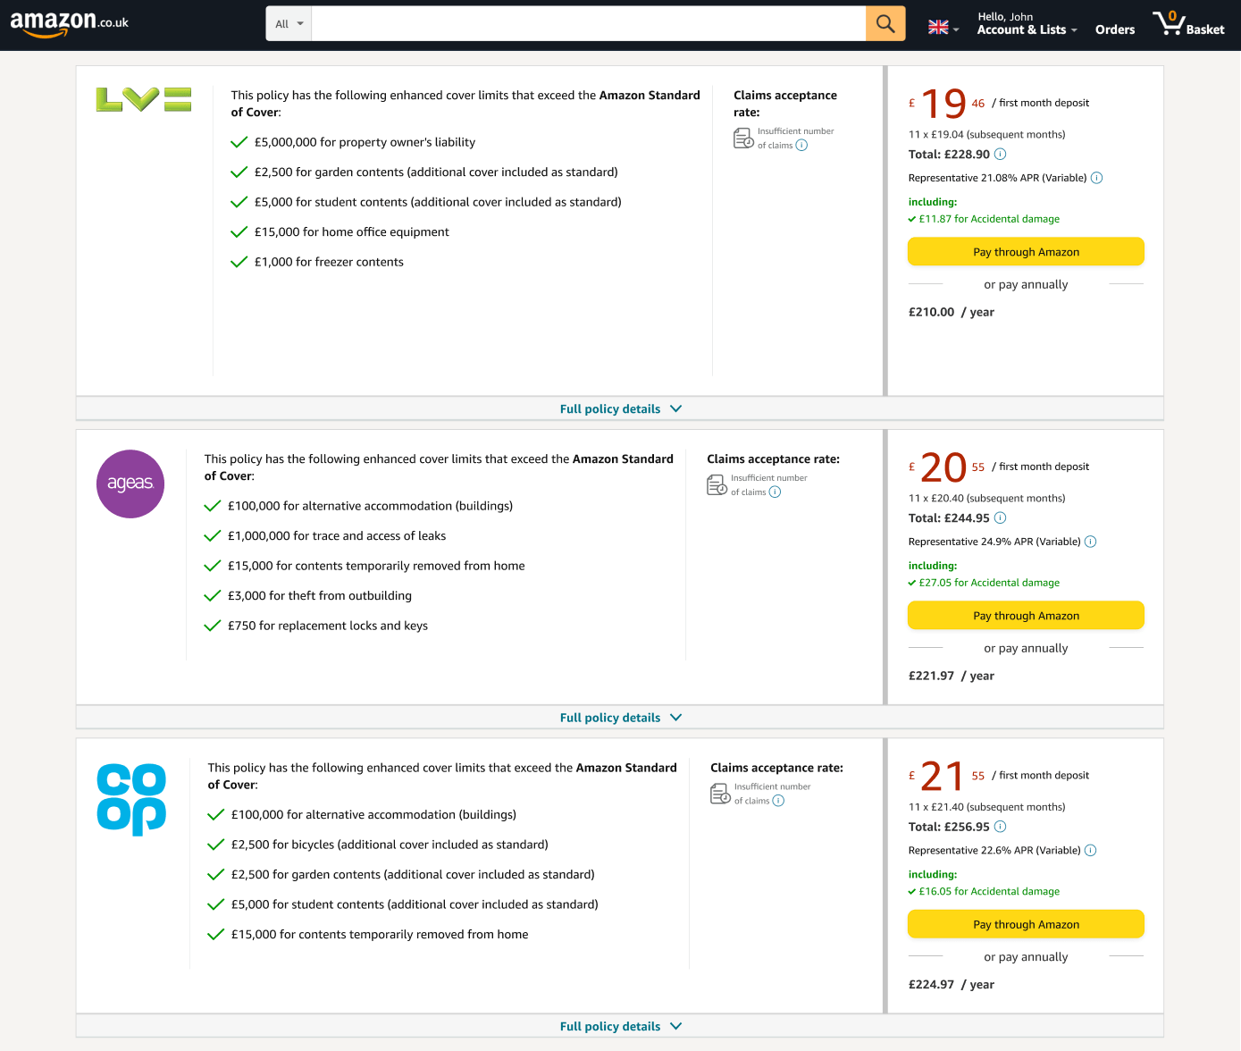Image resolution: width=1241 pixels, height=1051 pixels.
Task: Click '11 x £19.04 (subsequent months)' text
Action: tap(986, 134)
